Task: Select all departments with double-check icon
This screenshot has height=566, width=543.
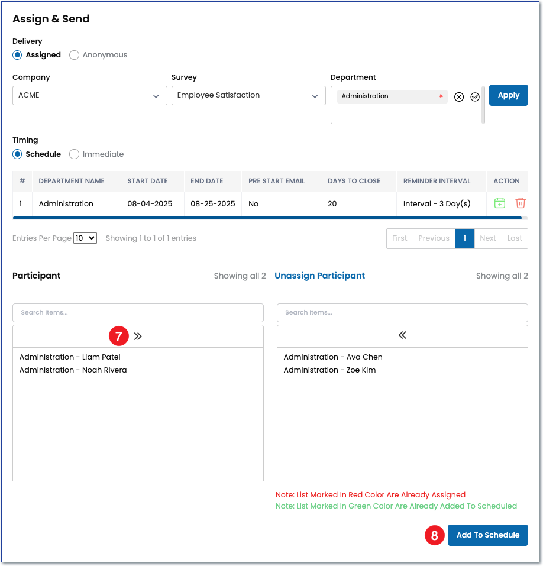Action: pos(475,97)
